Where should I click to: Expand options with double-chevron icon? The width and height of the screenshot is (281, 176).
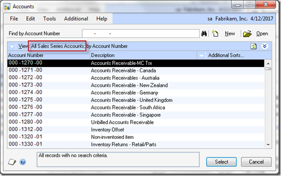point(265,46)
